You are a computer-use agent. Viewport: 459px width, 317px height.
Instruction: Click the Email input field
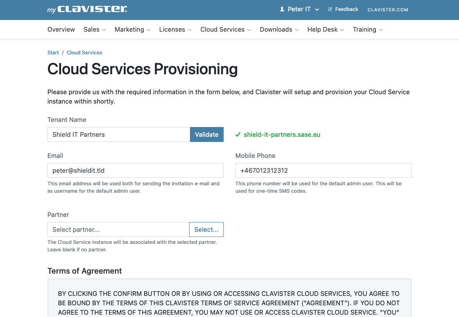pos(135,170)
